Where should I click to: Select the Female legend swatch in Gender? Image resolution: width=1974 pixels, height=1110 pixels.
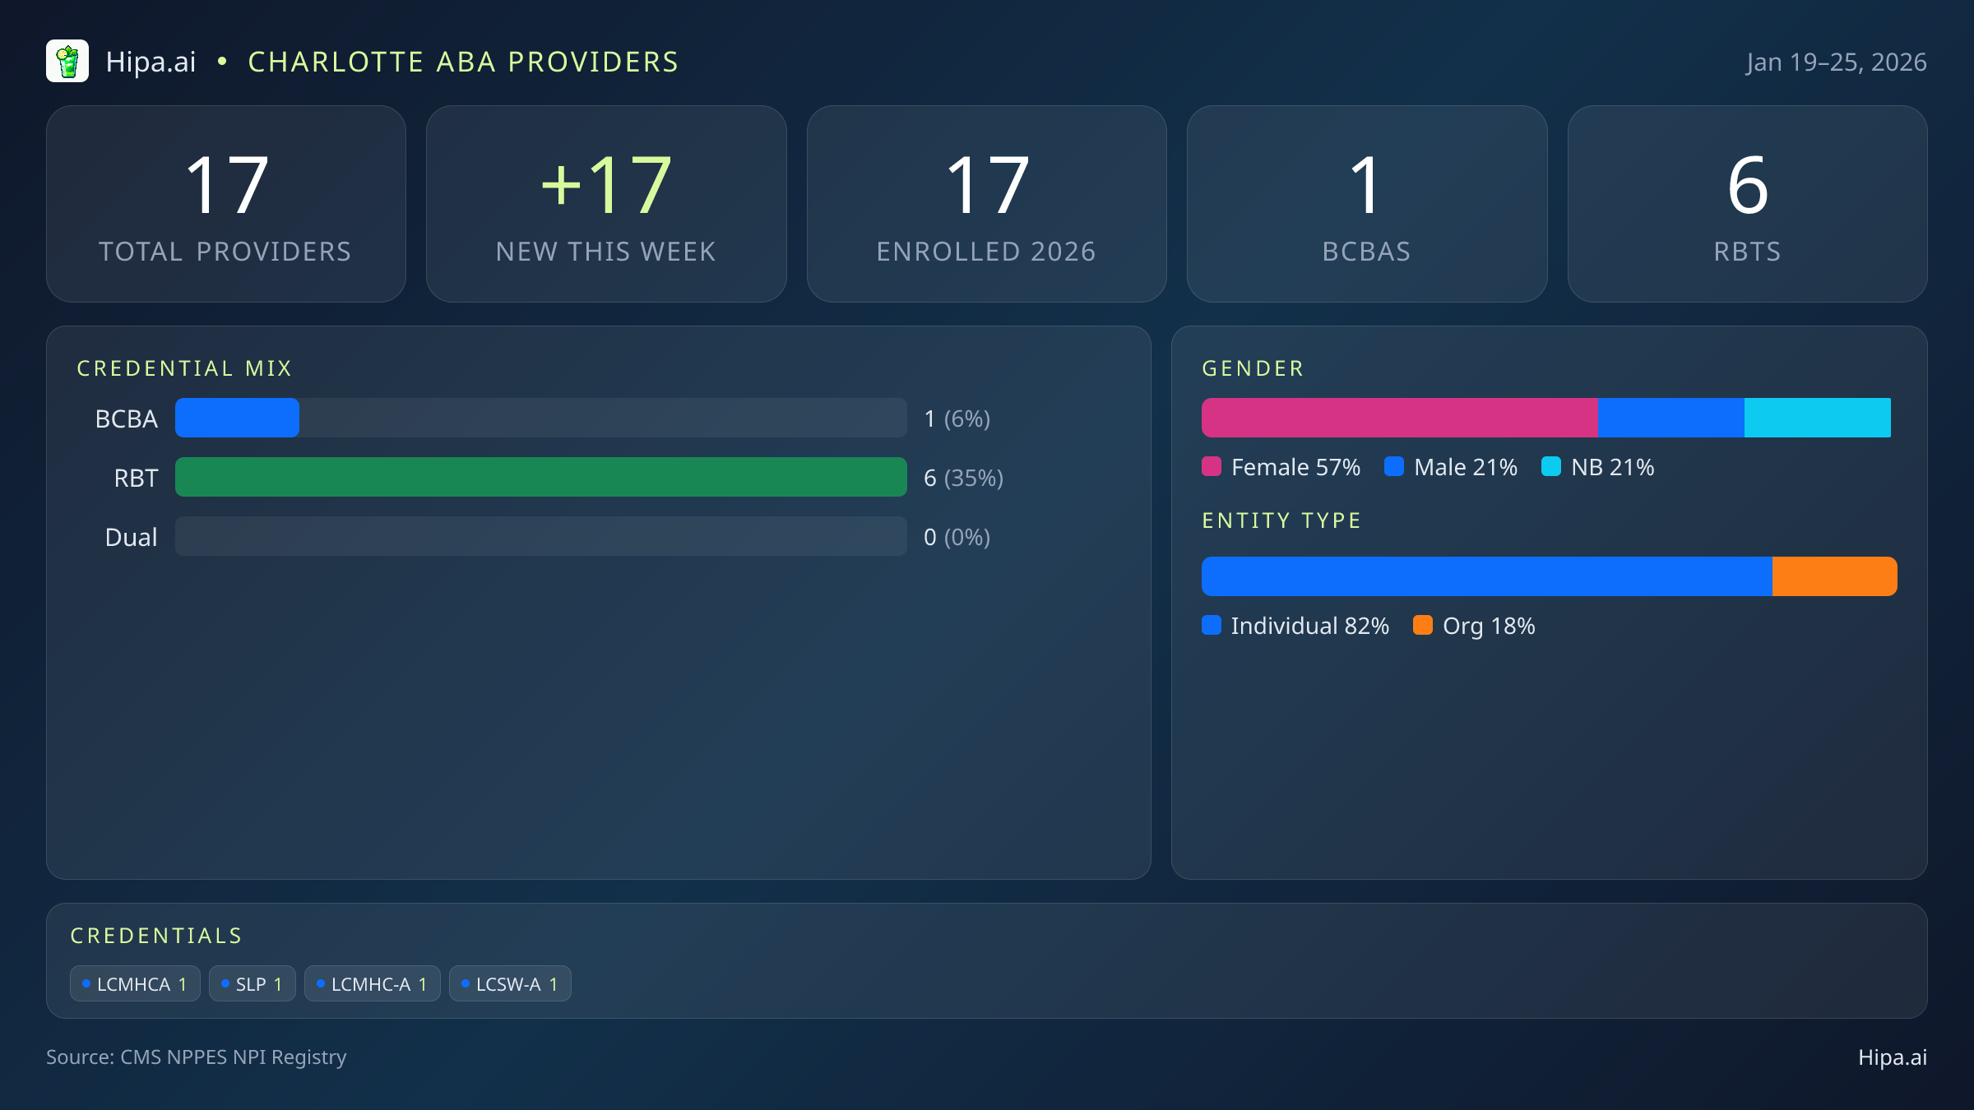coord(1212,467)
